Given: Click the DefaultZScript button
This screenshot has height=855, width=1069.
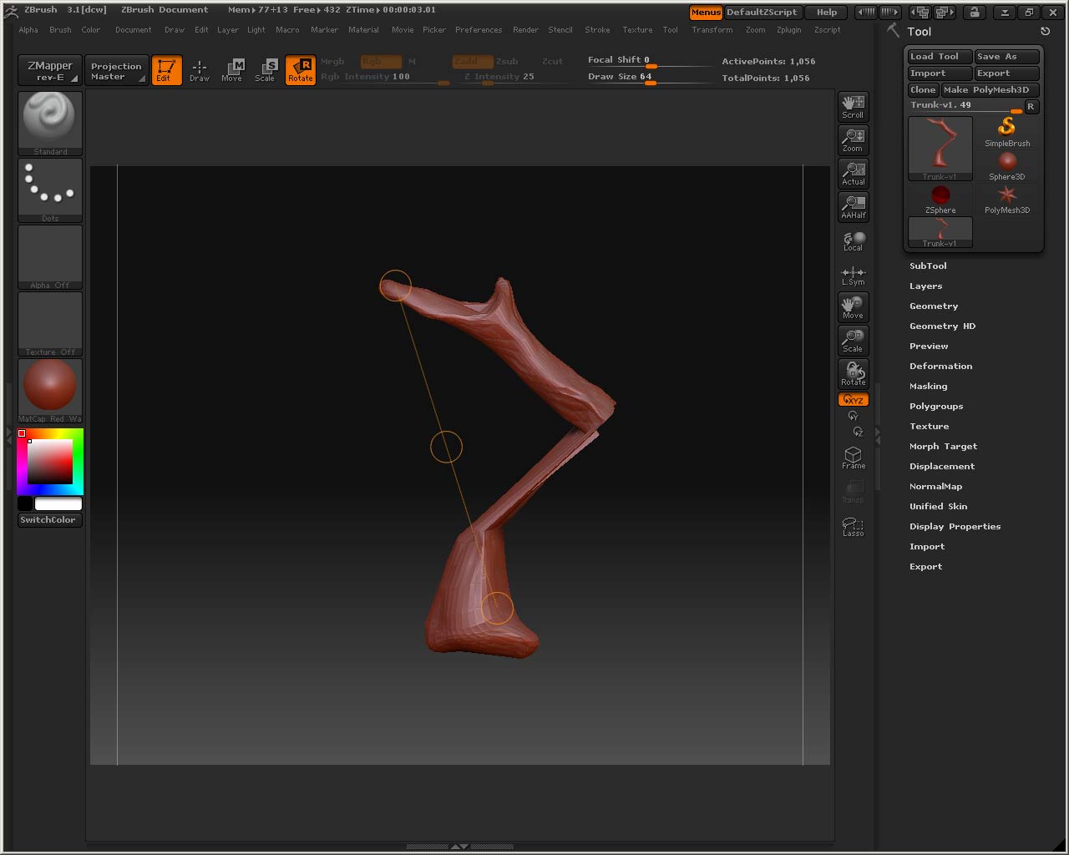Looking at the screenshot, I should click(x=762, y=13).
